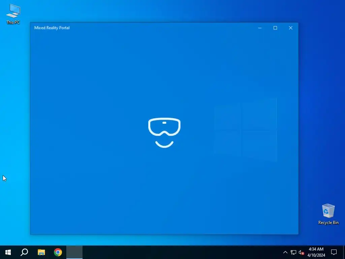The height and width of the screenshot is (259, 345).
Task: Select the active Mixed Reality Portal taskbar button
Action: [x=74, y=252]
